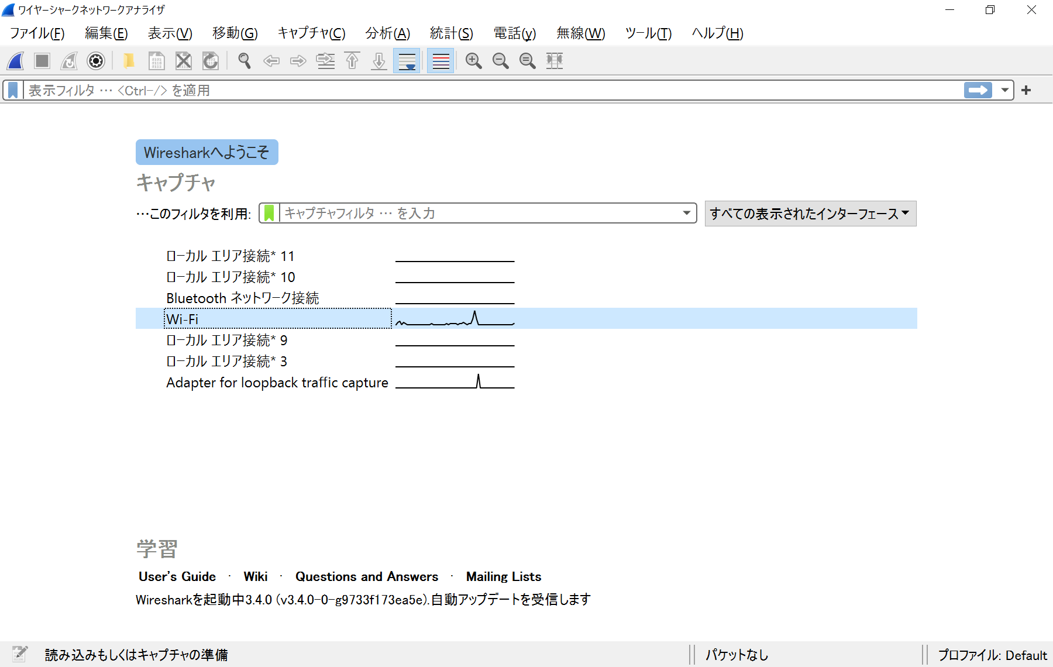Open the 統計 menu

(x=452, y=33)
